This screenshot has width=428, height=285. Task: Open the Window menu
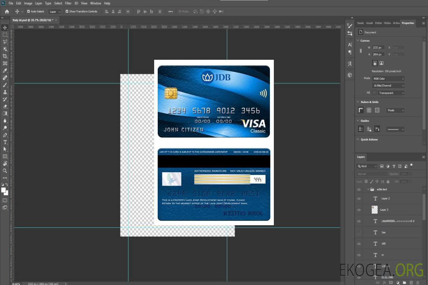click(x=96, y=3)
